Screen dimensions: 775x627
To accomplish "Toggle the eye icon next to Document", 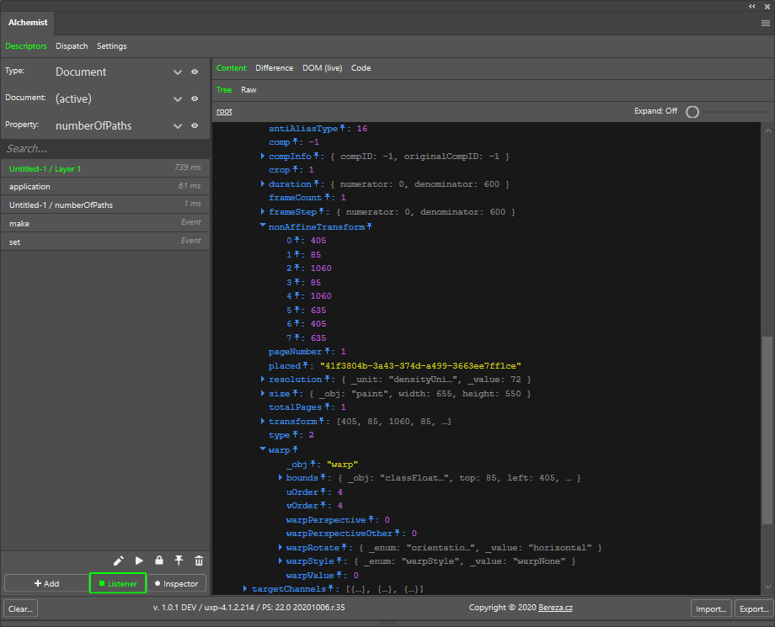I will [x=195, y=98].
